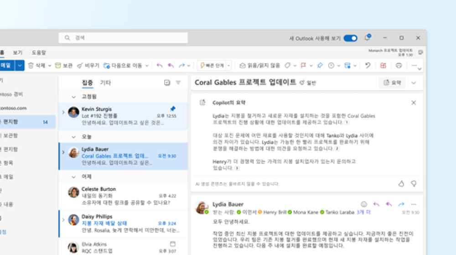Click into the 검색 search field
Screen dimensions: 456x255
tap(123, 38)
